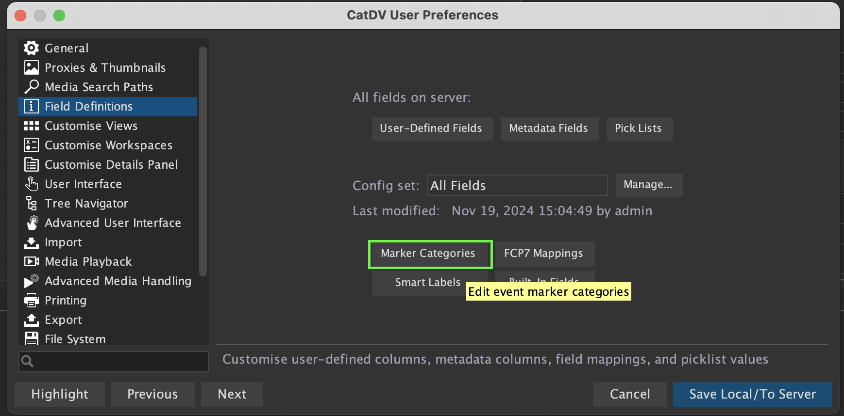
Task: Cancel the preferences dialog
Action: 630,394
